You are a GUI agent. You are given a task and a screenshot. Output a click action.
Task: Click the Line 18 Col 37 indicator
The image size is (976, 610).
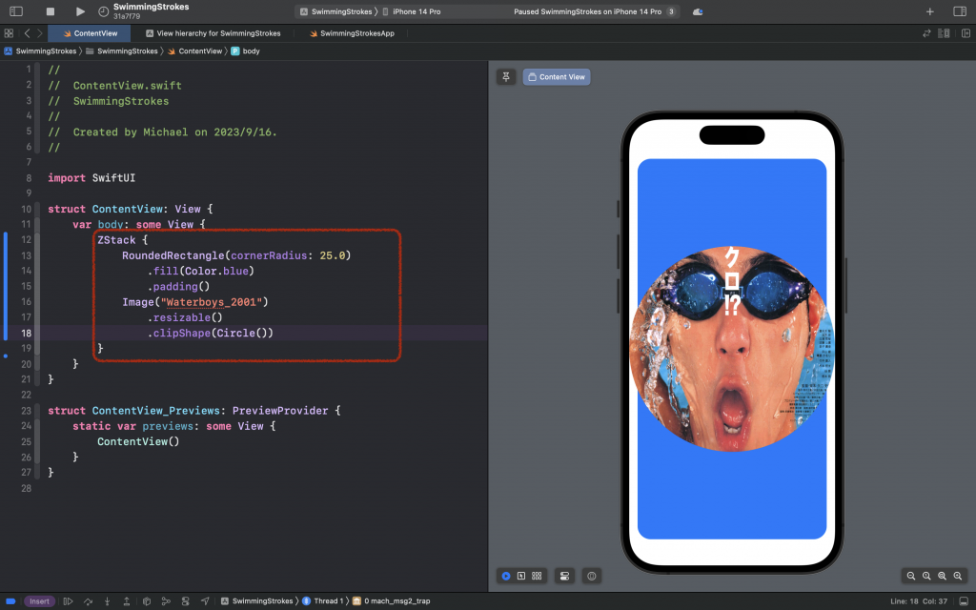(919, 601)
